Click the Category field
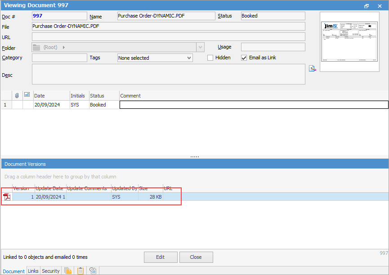Image resolution: width=389 pixels, height=275 pixels. 59,58
